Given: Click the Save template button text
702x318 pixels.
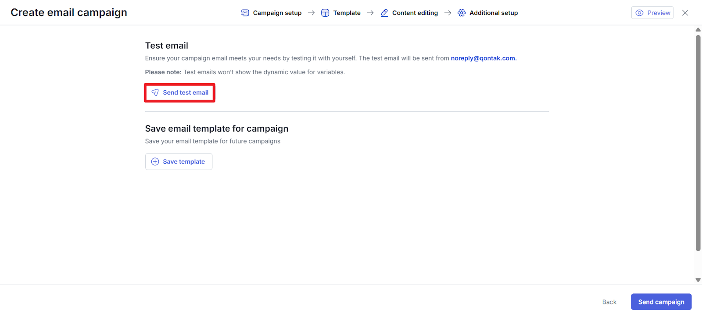Looking at the screenshot, I should coord(184,161).
